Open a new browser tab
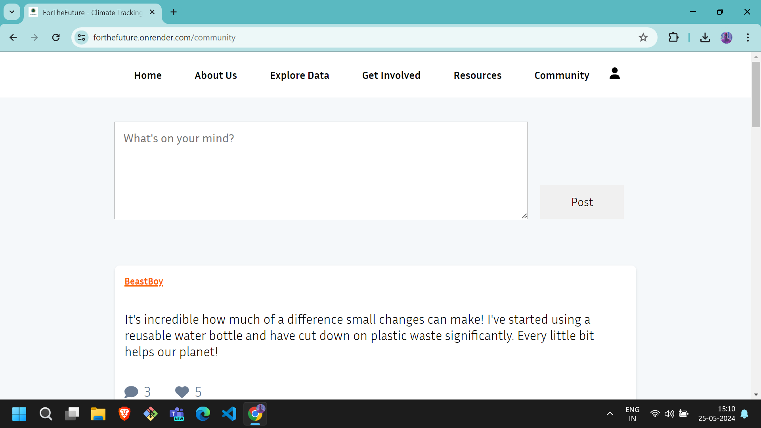 point(174,12)
